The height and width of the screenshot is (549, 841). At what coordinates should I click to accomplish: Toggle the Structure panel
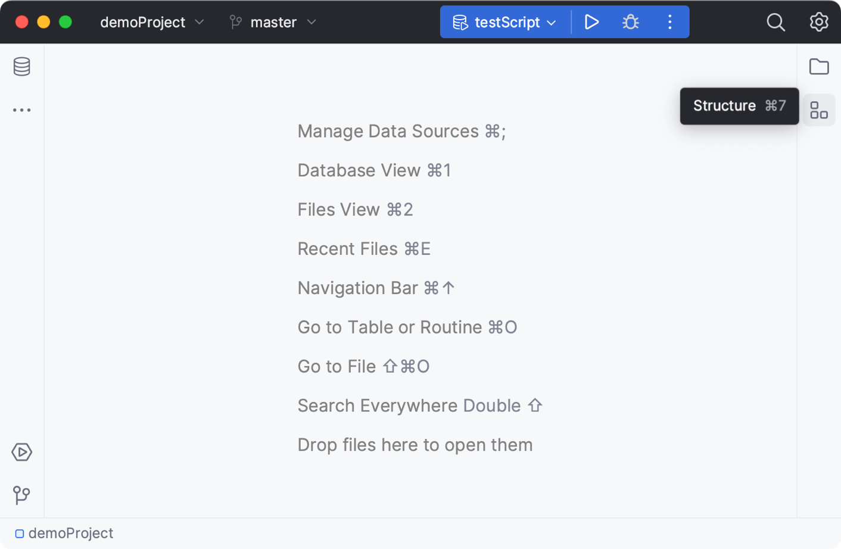819,110
